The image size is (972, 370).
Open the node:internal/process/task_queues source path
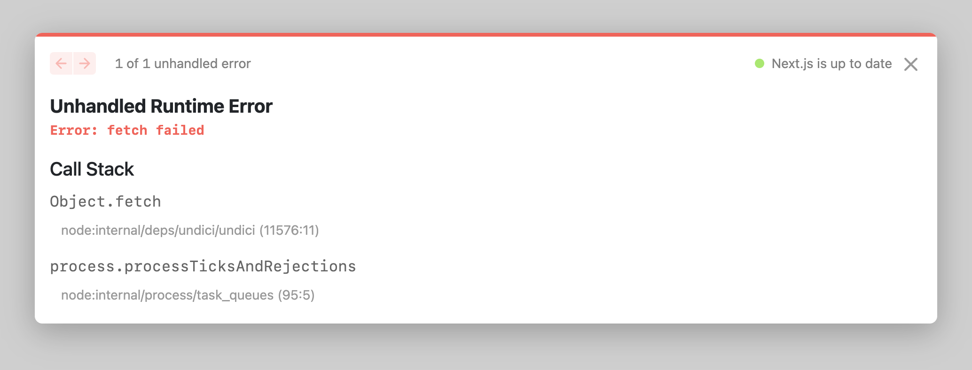pos(167,295)
